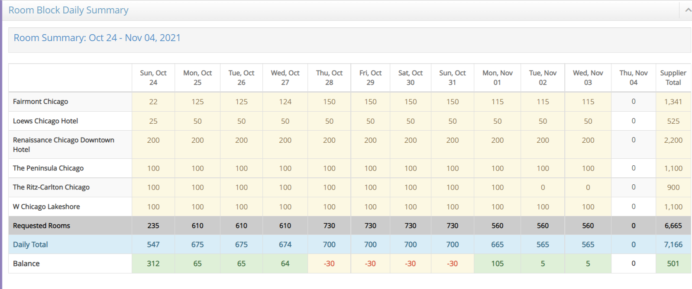Image resolution: width=692 pixels, height=289 pixels.
Task: Click Loews Chicago Hotel's Sun Oct 24 cell showing 25
Action: coord(153,121)
